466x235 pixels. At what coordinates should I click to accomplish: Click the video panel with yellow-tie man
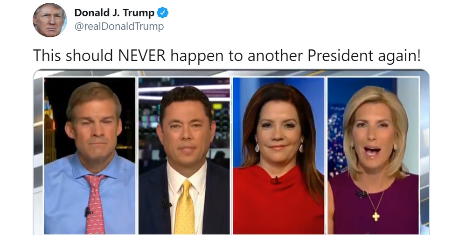(184, 156)
